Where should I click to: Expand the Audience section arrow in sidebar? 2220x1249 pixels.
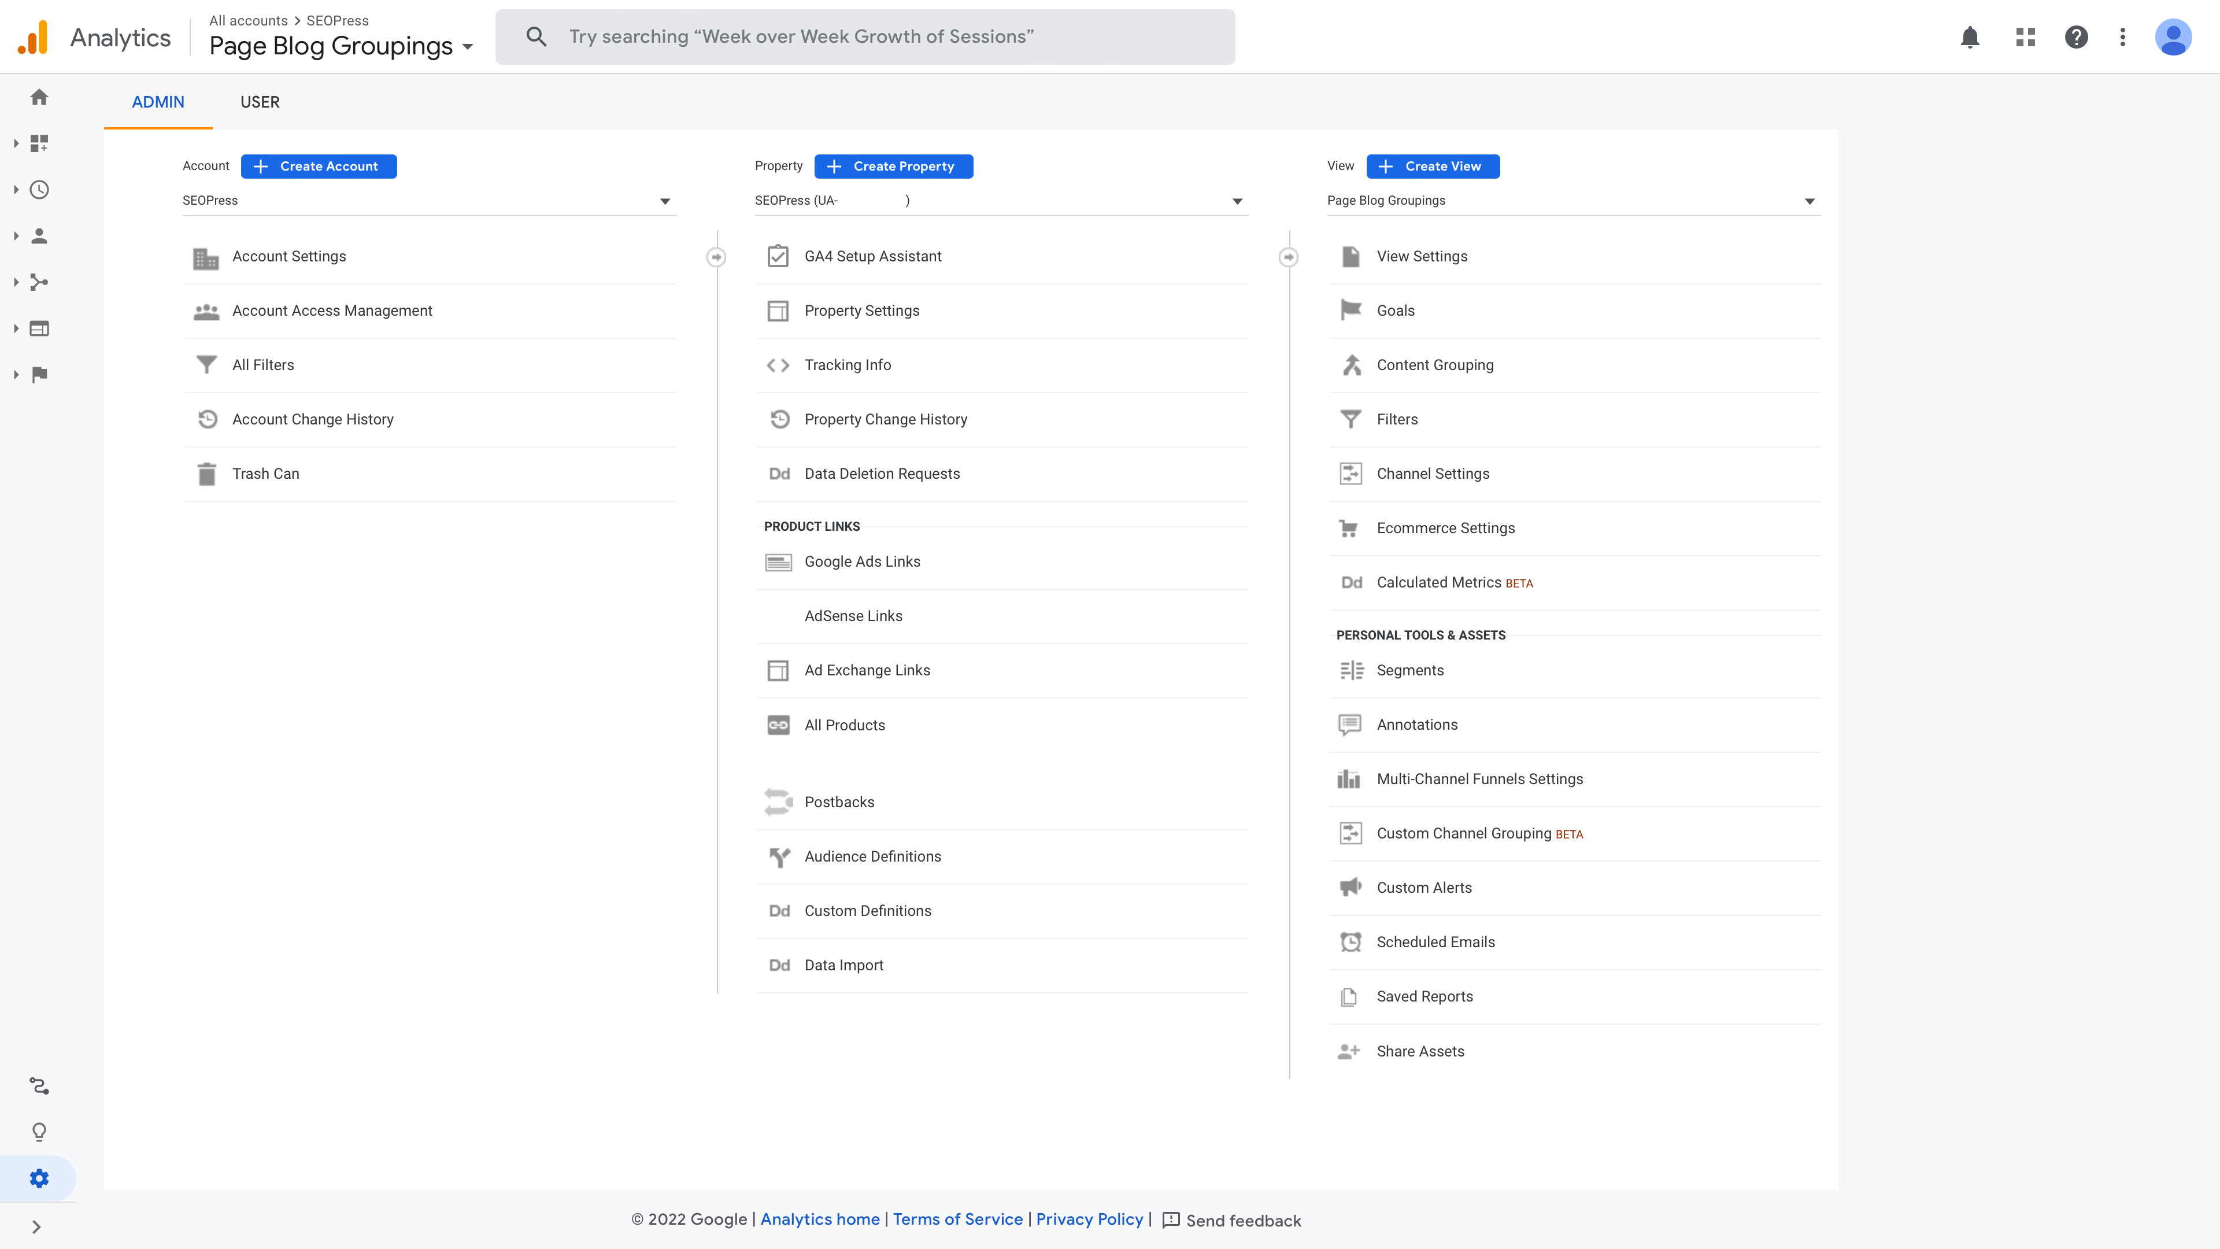tap(16, 236)
